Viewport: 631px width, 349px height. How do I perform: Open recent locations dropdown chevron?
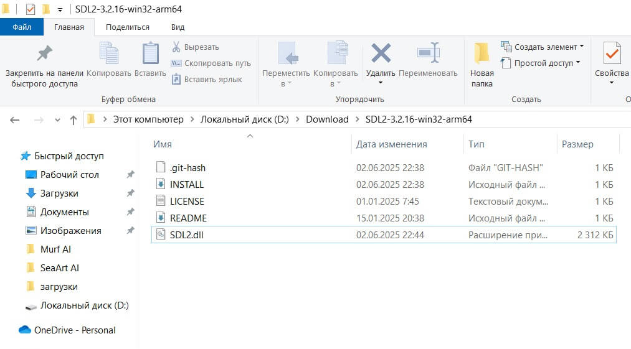57,120
